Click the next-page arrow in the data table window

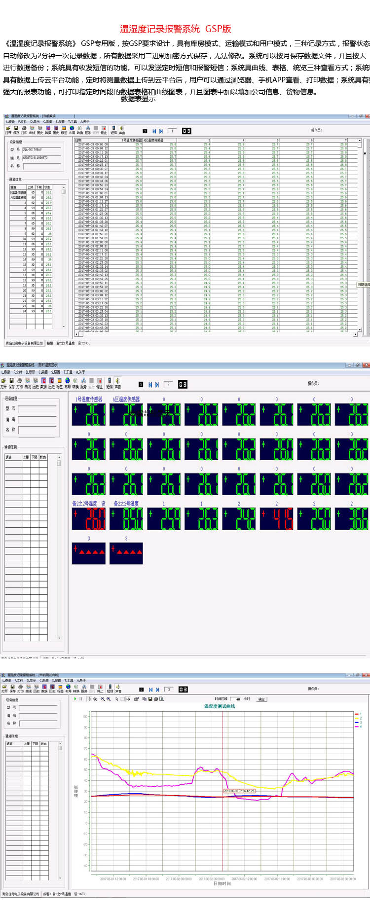coord(161,131)
